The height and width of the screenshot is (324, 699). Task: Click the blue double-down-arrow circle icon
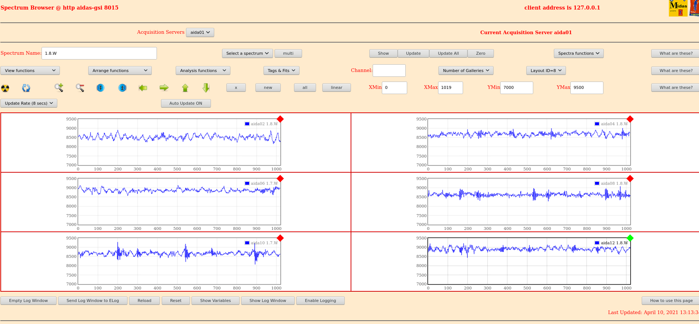pyautogui.click(x=100, y=87)
